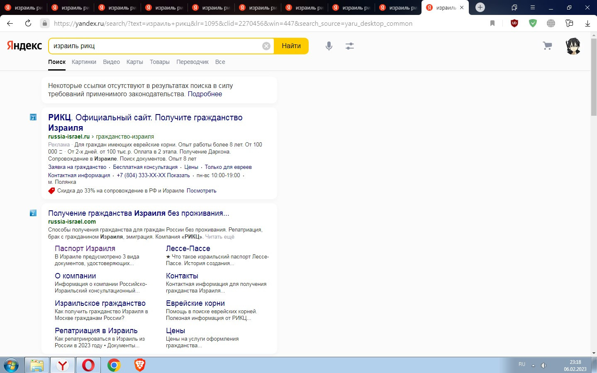The width and height of the screenshot is (597, 373).
Task: Click the browser address bar URL
Action: (x=233, y=23)
